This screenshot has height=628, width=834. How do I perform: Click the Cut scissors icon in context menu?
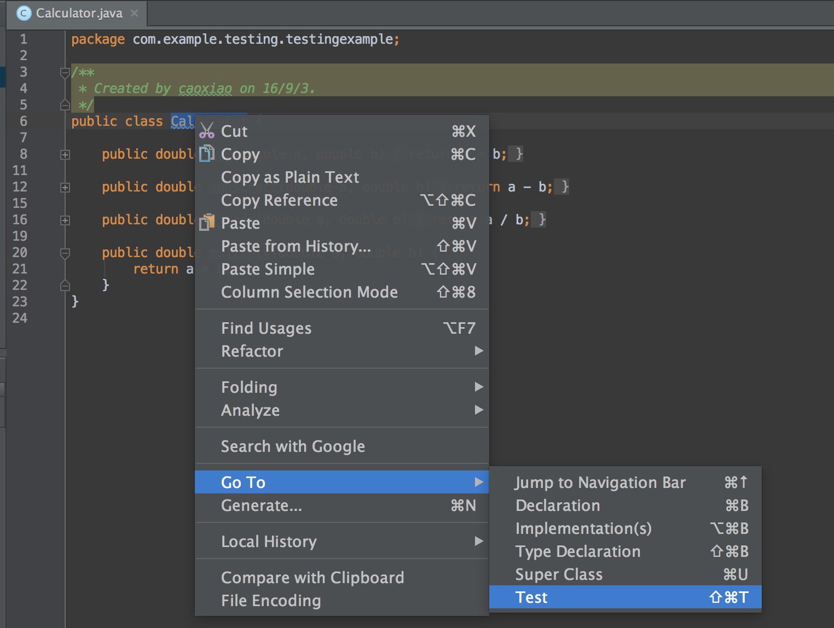(207, 131)
